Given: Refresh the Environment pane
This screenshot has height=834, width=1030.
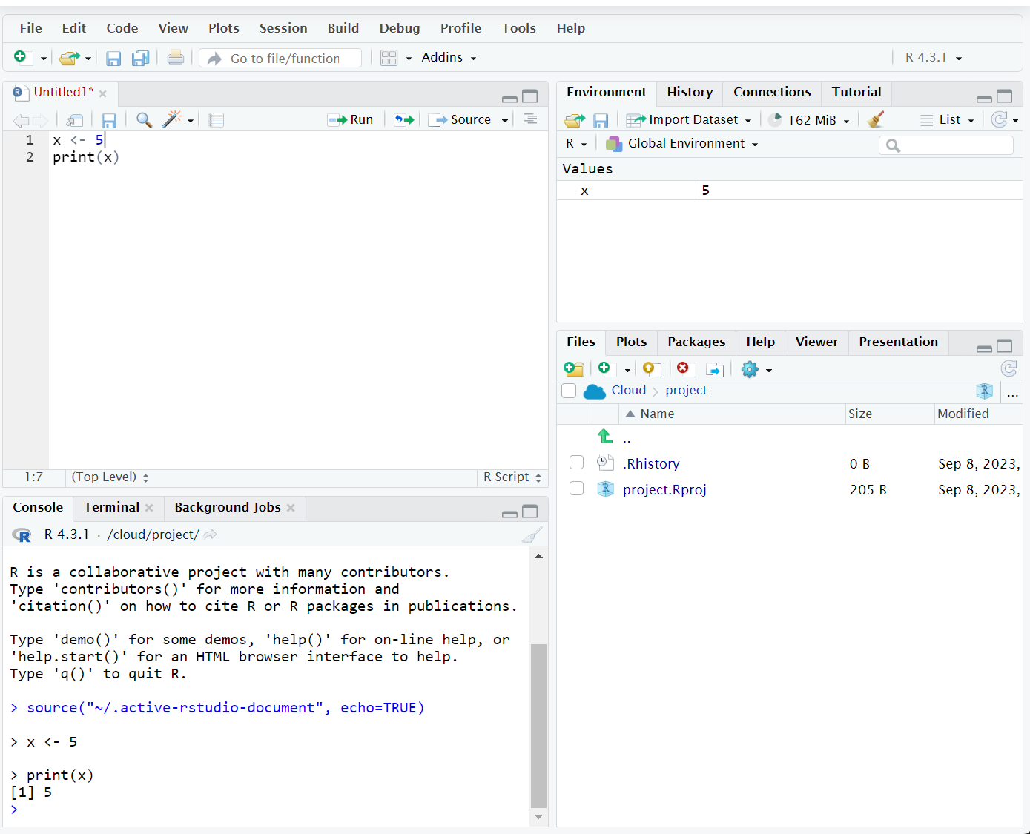Looking at the screenshot, I should pos(1000,119).
